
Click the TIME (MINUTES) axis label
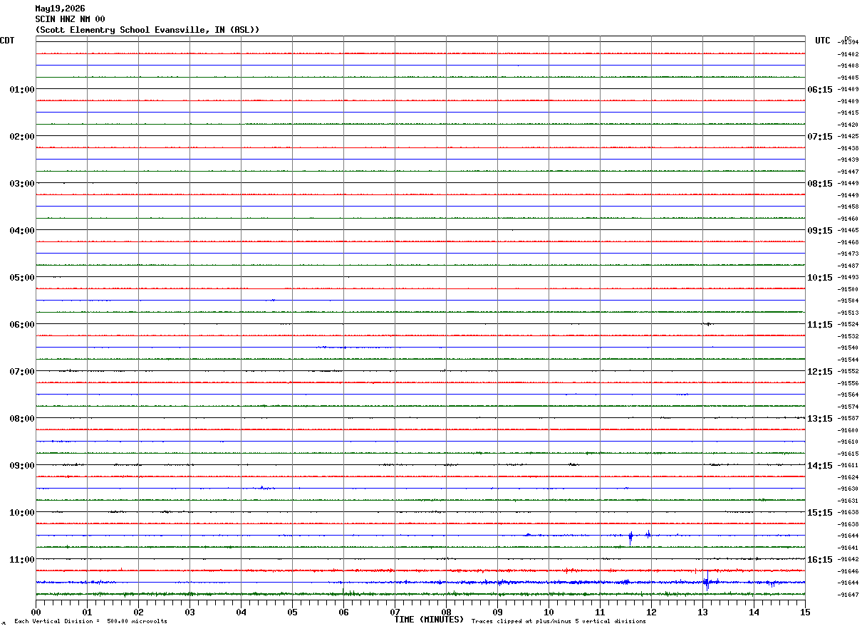(x=429, y=620)
